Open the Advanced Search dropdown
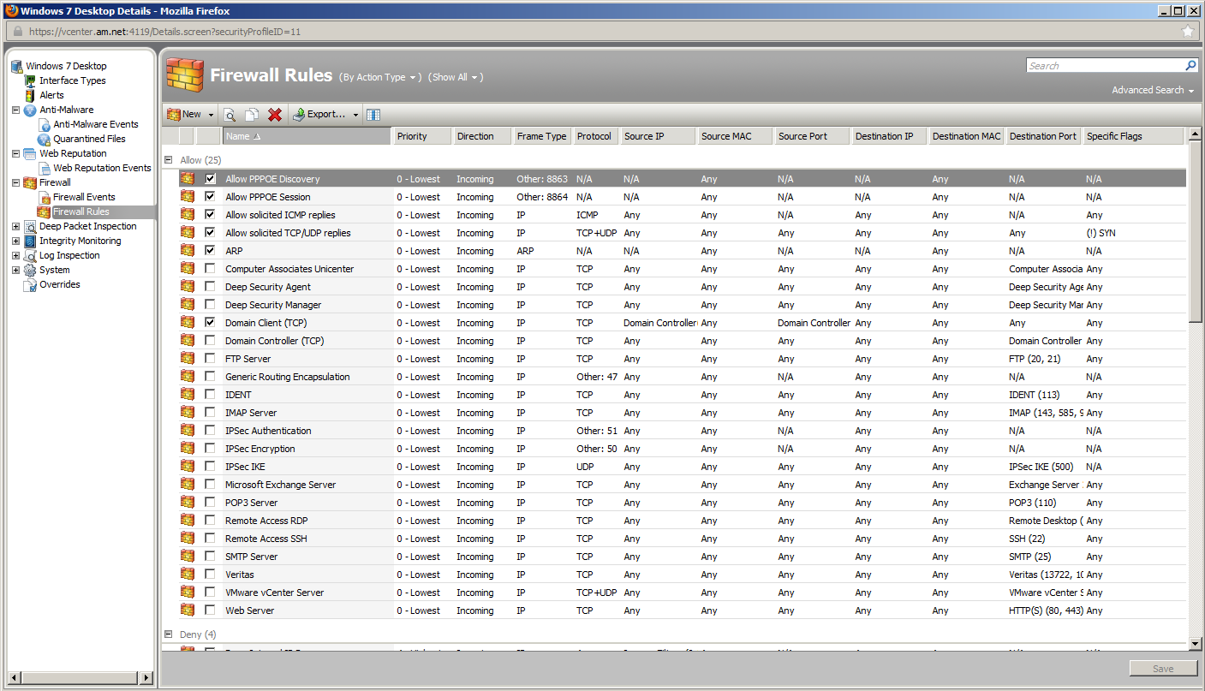1205x691 pixels. click(1153, 90)
